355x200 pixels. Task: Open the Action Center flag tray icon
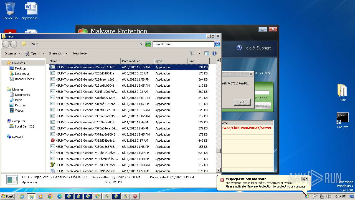[x=315, y=196]
